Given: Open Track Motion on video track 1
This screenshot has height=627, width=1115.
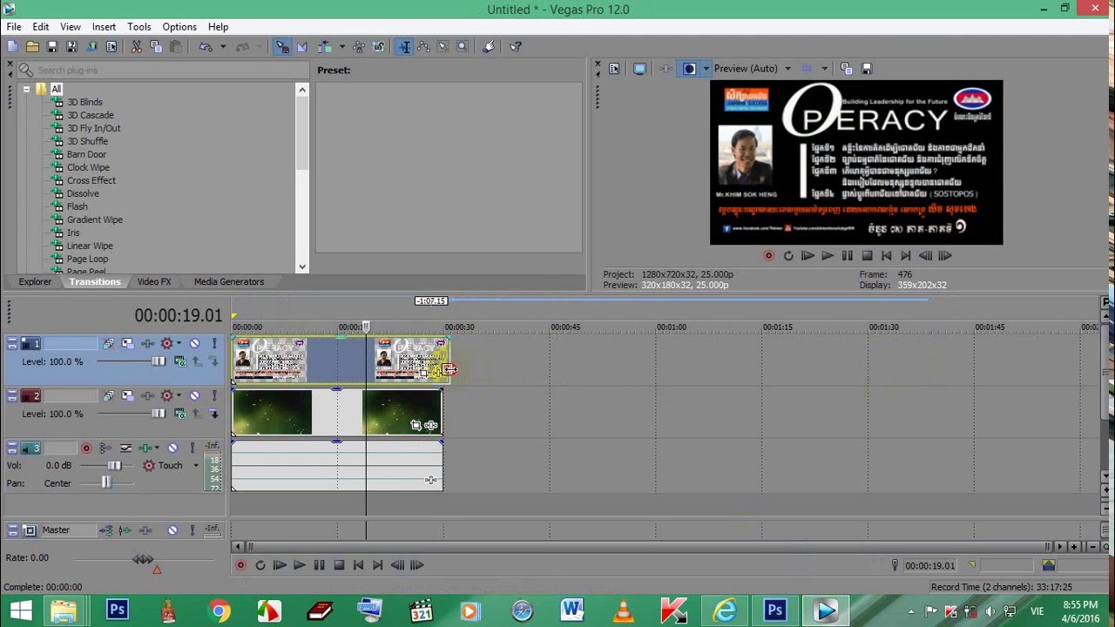Looking at the screenshot, I should [x=127, y=344].
